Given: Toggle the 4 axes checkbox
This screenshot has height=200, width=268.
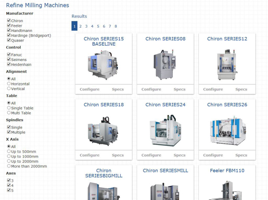Looking at the screenshot, I should 9,185.
